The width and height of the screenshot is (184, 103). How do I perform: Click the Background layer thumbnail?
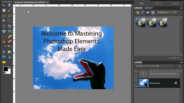click(143, 83)
